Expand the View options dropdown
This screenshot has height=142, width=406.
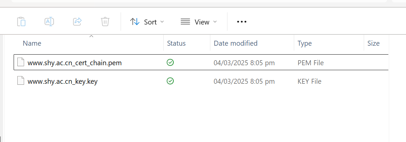pos(199,22)
